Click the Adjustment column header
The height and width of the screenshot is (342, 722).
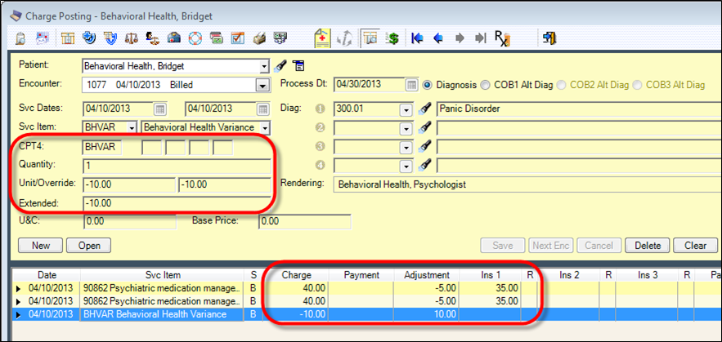pyautogui.click(x=426, y=275)
